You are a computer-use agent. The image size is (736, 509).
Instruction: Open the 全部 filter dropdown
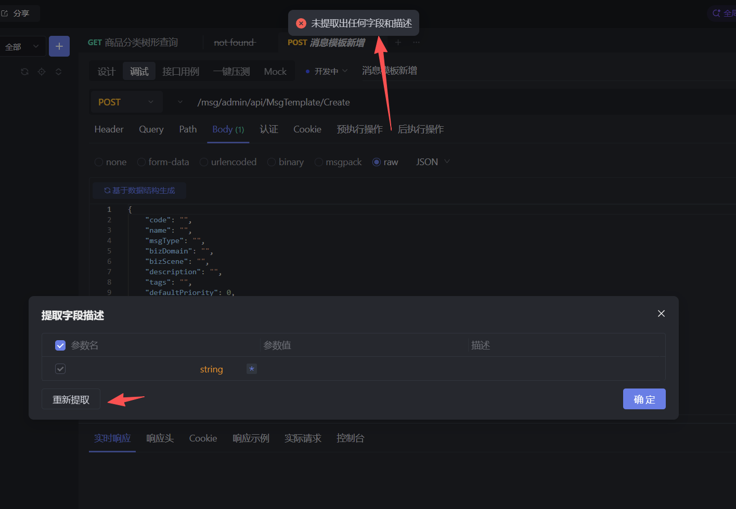(22, 47)
